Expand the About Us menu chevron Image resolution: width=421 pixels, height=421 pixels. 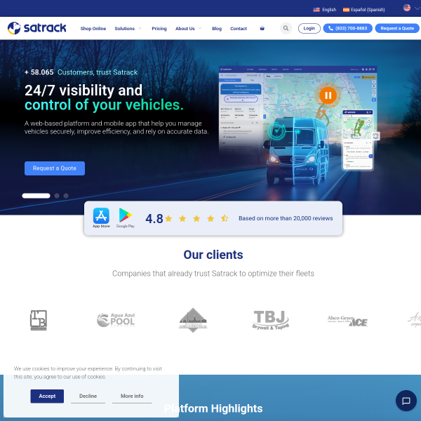200,28
